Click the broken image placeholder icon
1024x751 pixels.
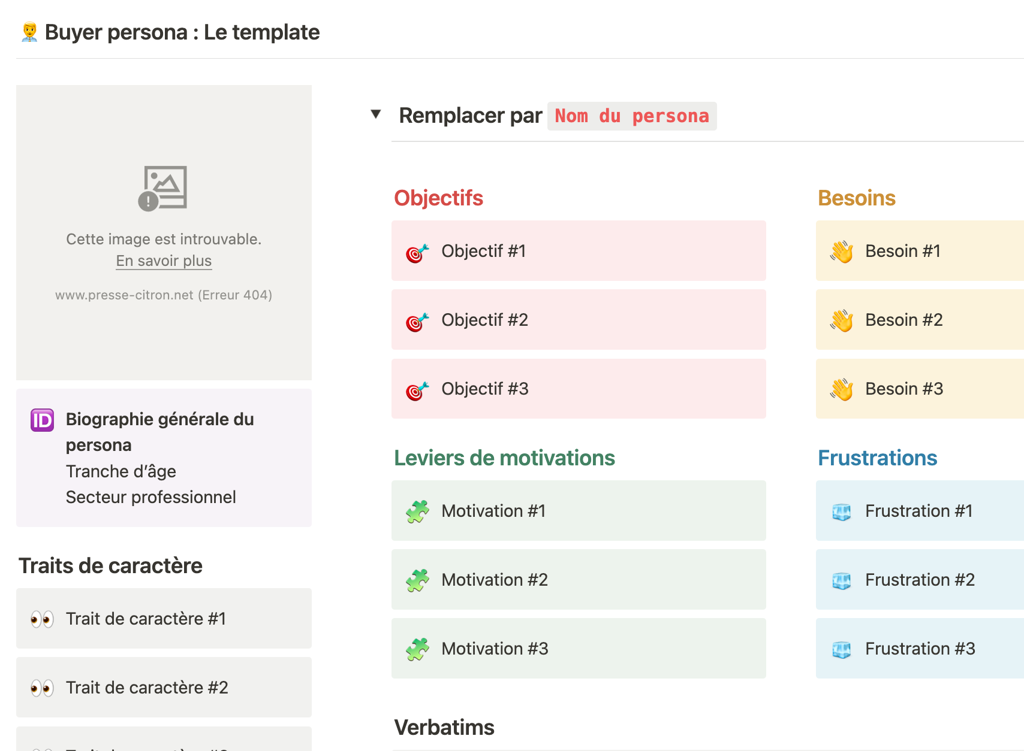pyautogui.click(x=163, y=188)
